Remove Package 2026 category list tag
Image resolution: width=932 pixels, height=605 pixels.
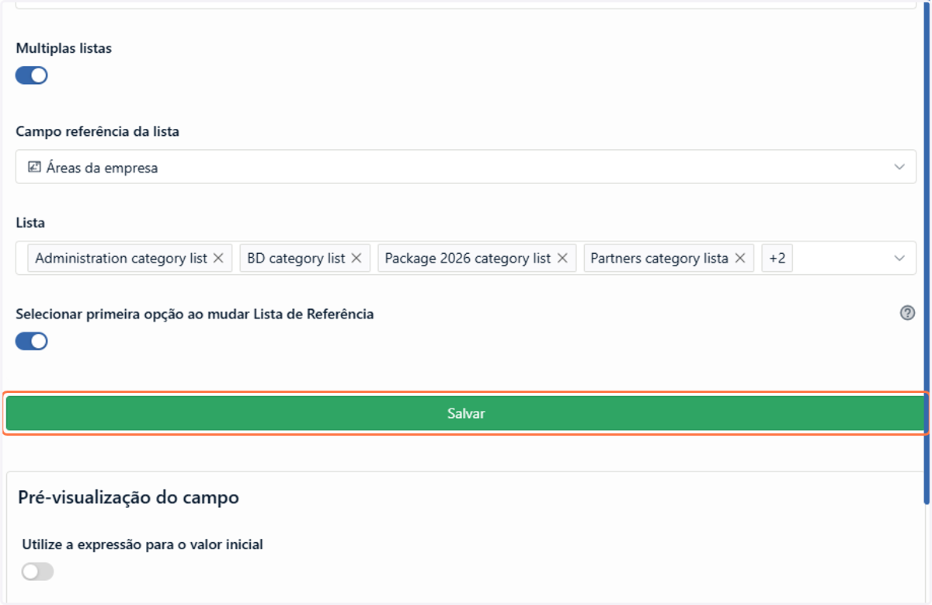tap(562, 258)
